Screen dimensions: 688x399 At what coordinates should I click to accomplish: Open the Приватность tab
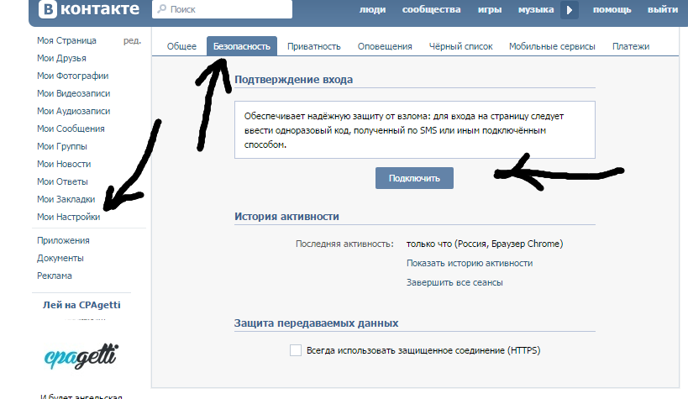[313, 46]
